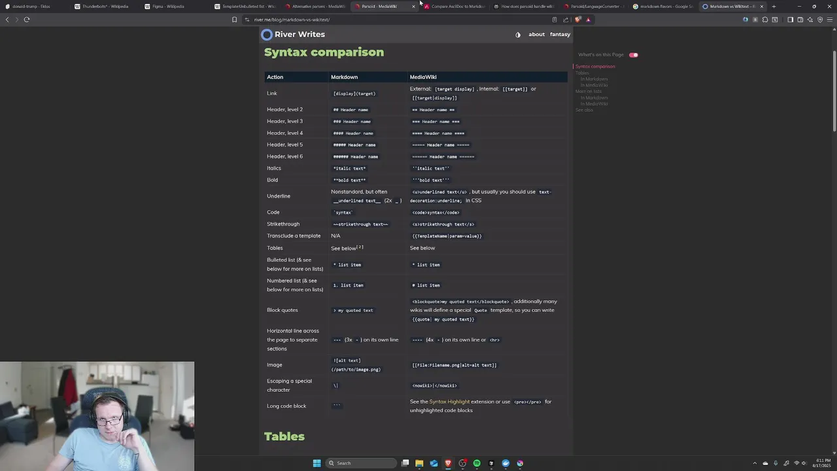Click the Header, level 4 row label

284,133
